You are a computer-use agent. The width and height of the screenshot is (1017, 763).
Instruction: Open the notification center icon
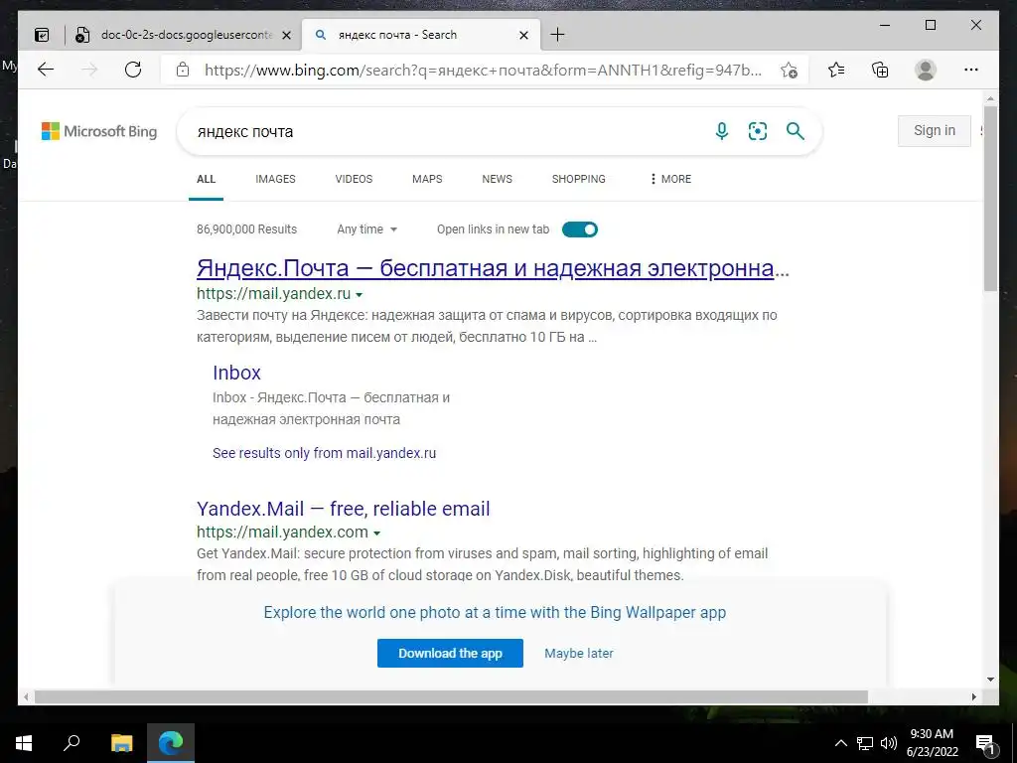pyautogui.click(x=985, y=743)
